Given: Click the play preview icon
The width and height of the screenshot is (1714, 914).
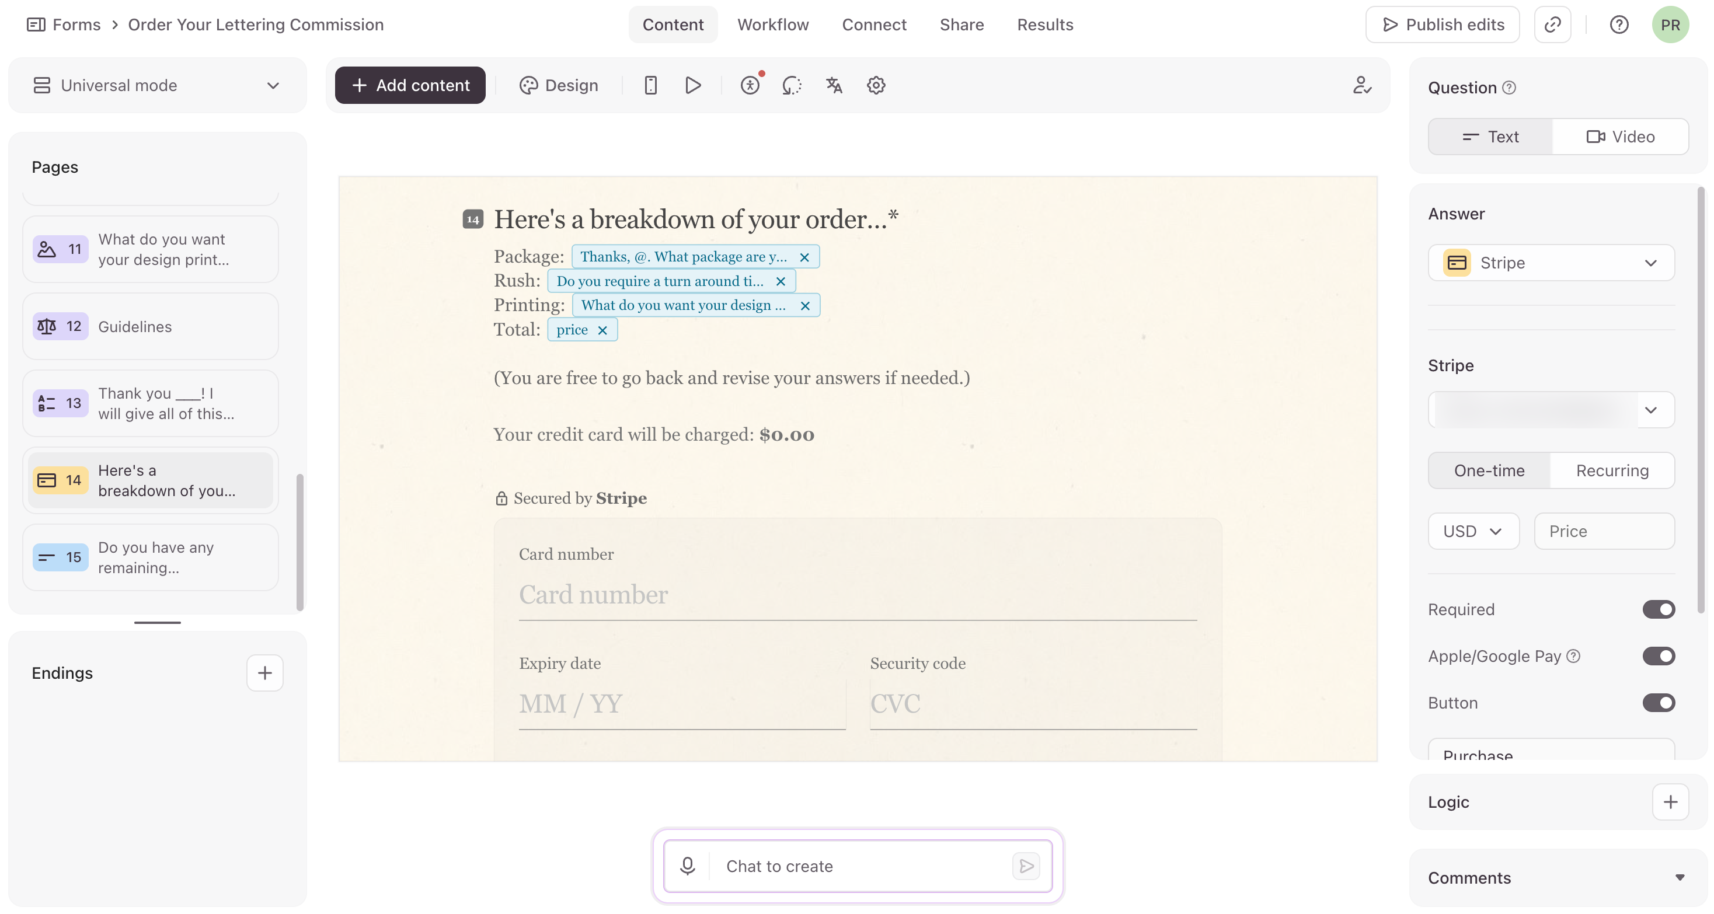Looking at the screenshot, I should (692, 85).
